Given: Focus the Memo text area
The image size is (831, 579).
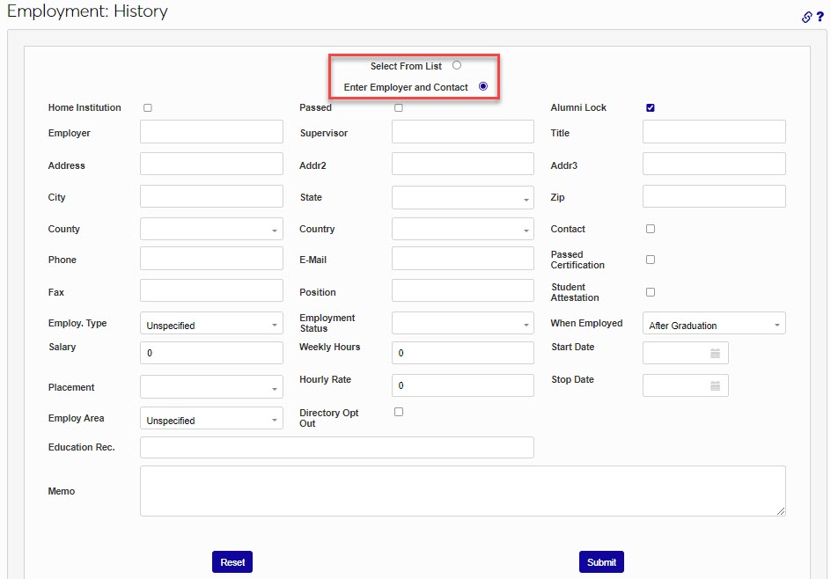Looking at the screenshot, I should 462,490.
